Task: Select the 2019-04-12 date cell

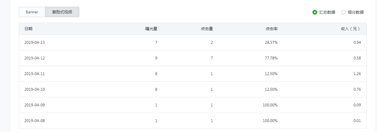Action: tap(35, 58)
